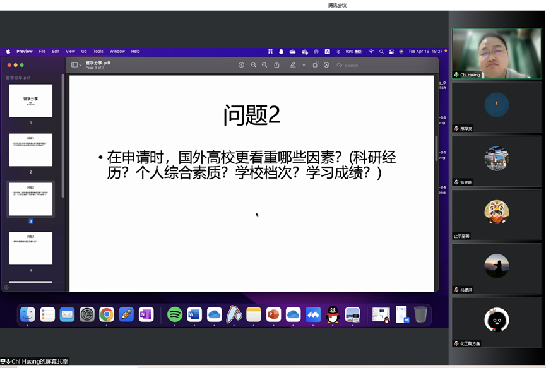Screen dimensions: 546x368
Task: Open Spotify from the Dock
Action: pyautogui.click(x=175, y=314)
